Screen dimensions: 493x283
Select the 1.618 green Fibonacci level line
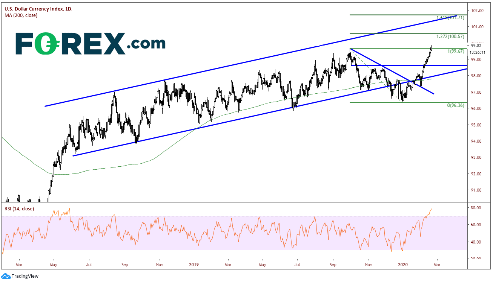(408, 15)
